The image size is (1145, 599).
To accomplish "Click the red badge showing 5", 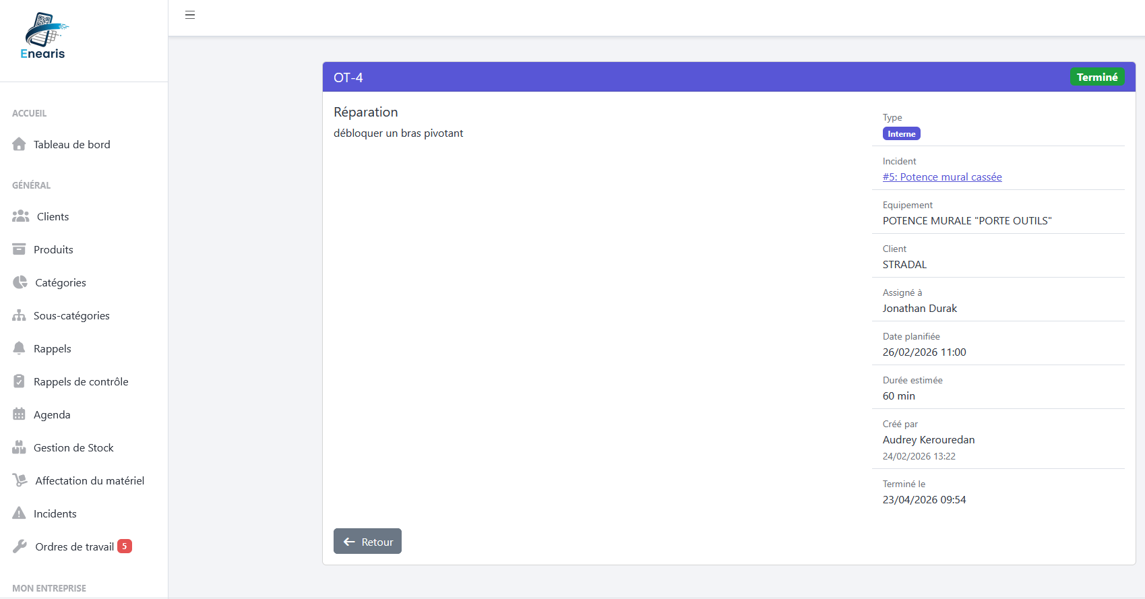I will coord(125,546).
